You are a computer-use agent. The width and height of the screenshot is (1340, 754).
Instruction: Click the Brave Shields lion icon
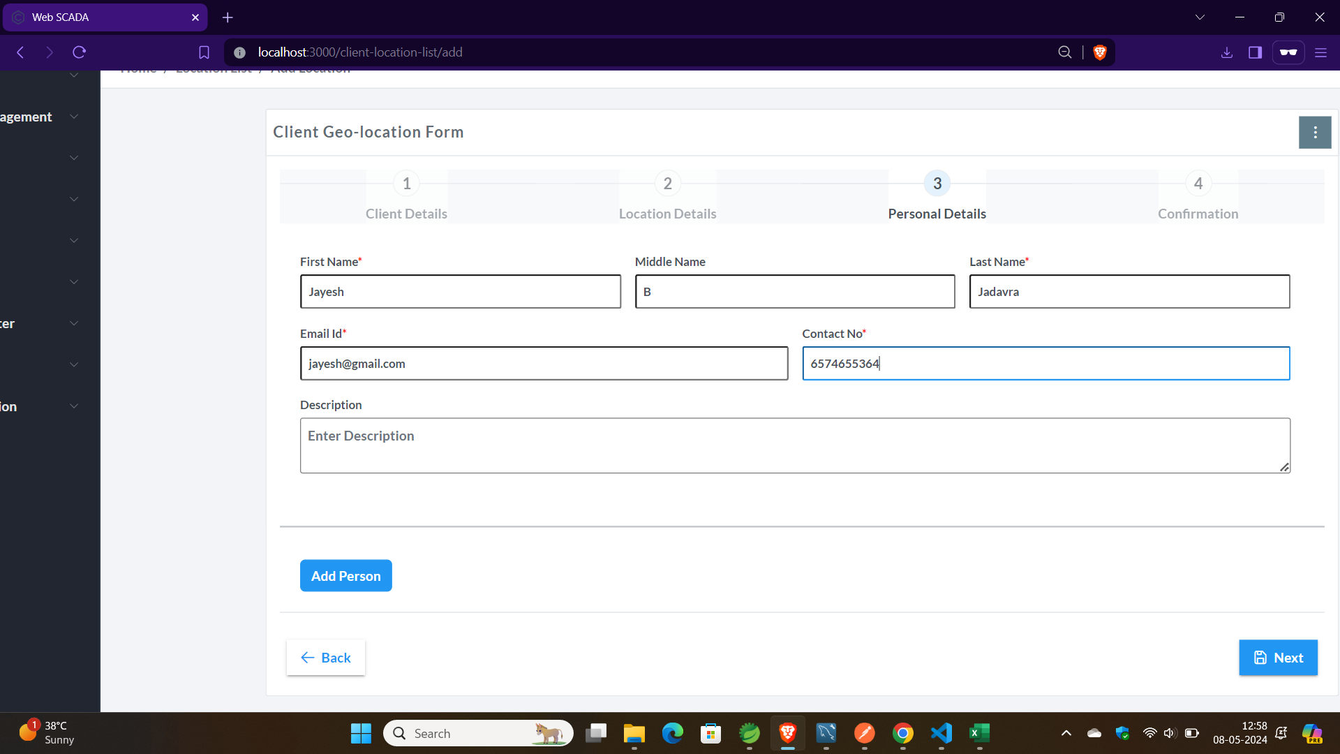click(x=1100, y=52)
